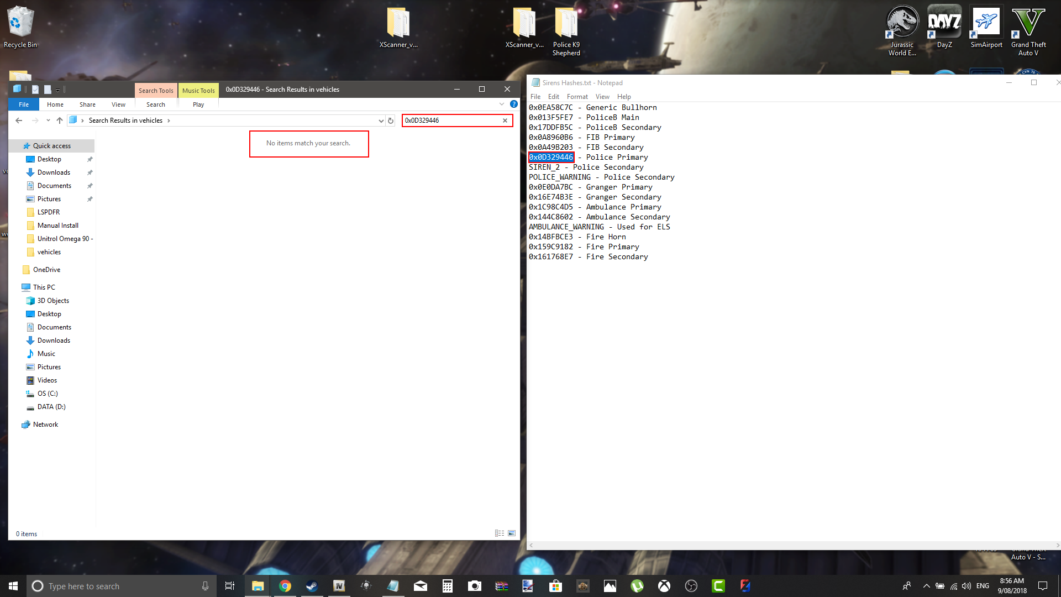This screenshot has height=597, width=1061.
Task: Open Notepad Format menu
Action: [577, 97]
